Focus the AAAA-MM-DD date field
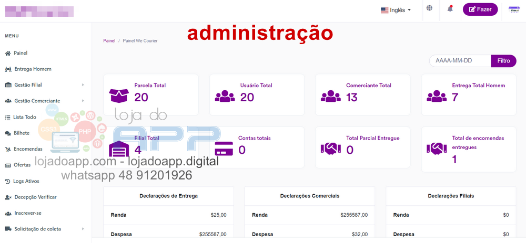The height and width of the screenshot is (243, 526). [x=460, y=61]
